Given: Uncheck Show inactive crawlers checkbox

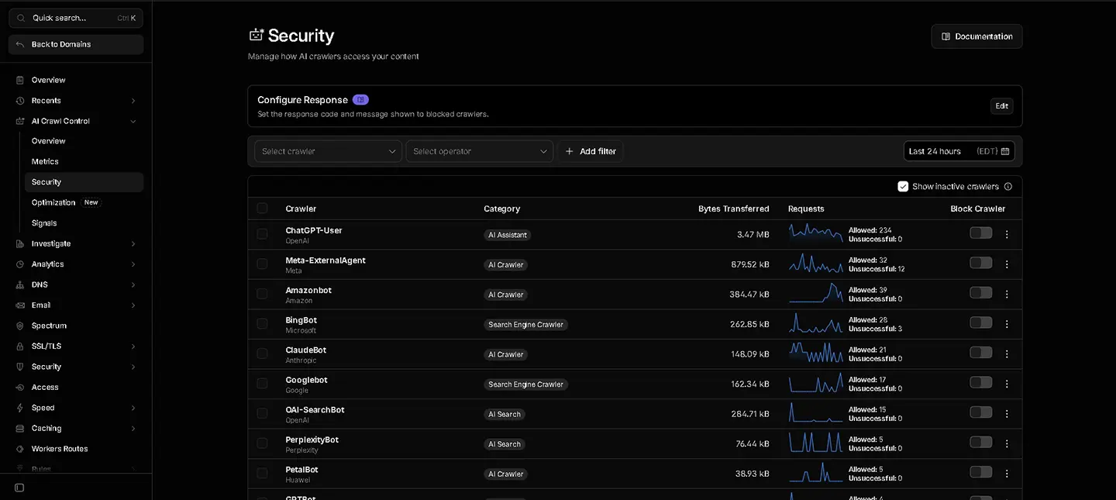Looking at the screenshot, I should [x=903, y=186].
